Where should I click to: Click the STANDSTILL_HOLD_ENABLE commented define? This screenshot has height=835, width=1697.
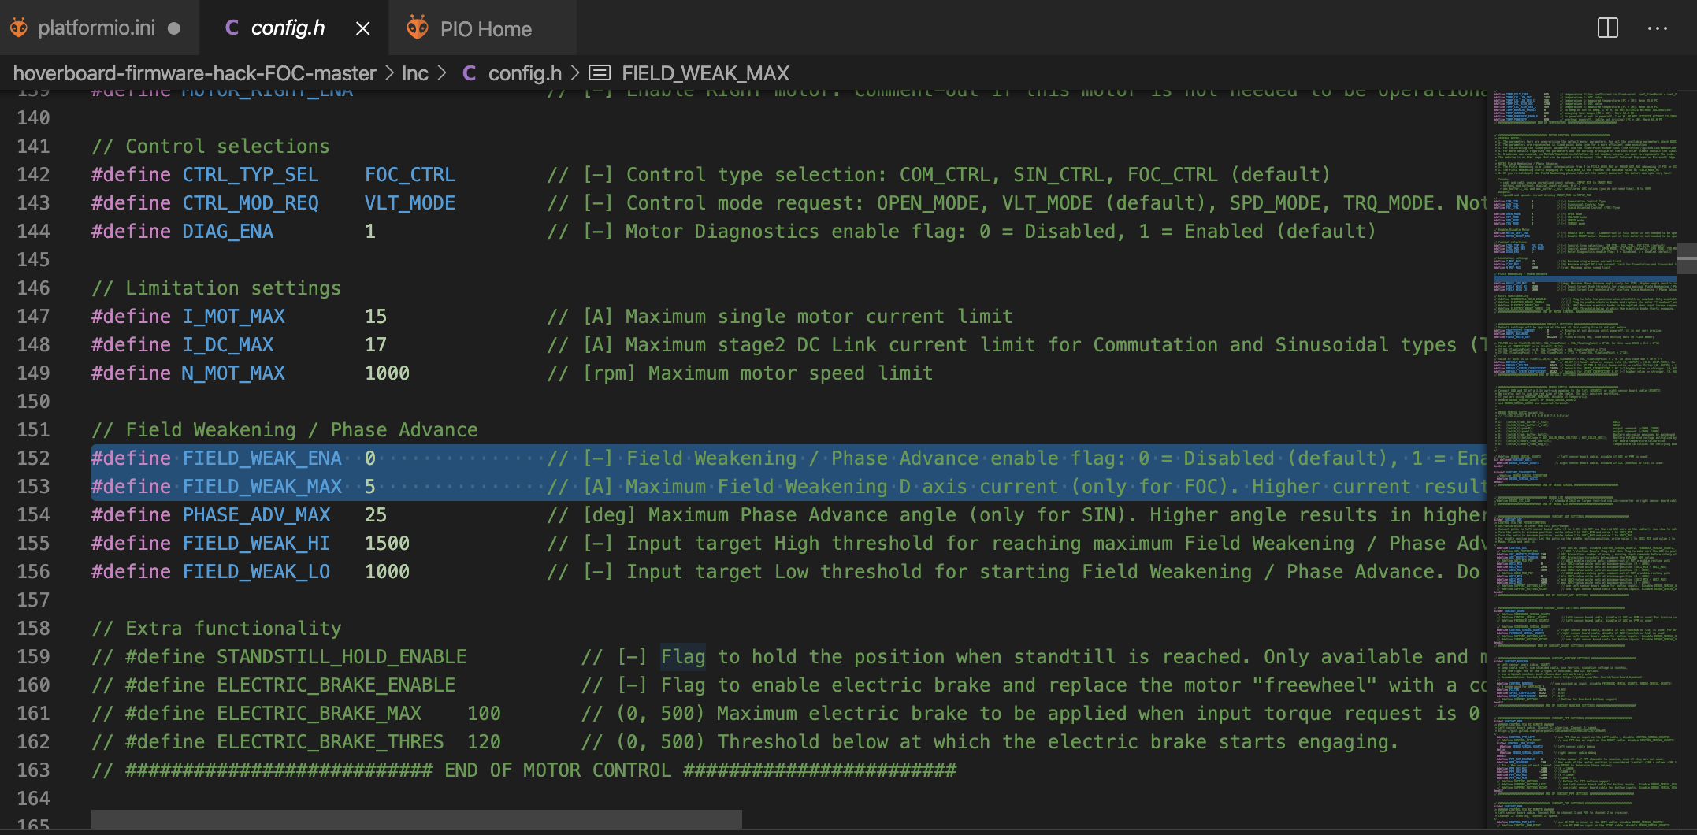pos(341,657)
